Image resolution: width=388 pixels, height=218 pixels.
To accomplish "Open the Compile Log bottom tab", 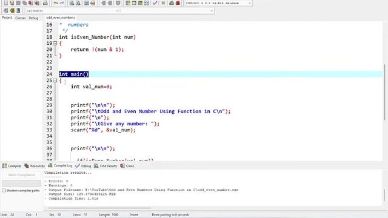I will coord(60,165).
